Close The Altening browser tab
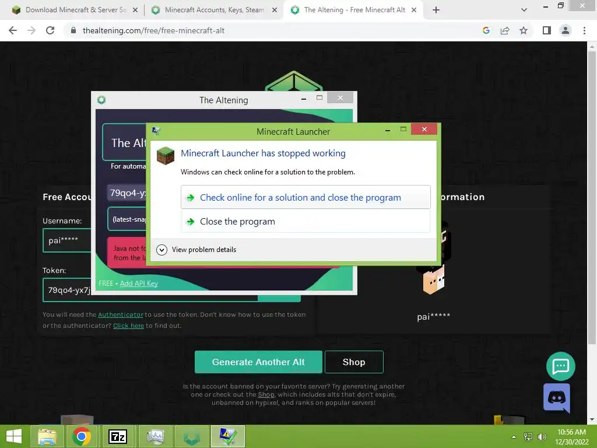The image size is (597, 448). coord(414,10)
